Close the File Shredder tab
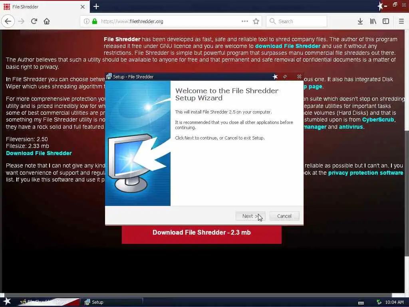This screenshot has height=307, width=409. click(x=83, y=6)
